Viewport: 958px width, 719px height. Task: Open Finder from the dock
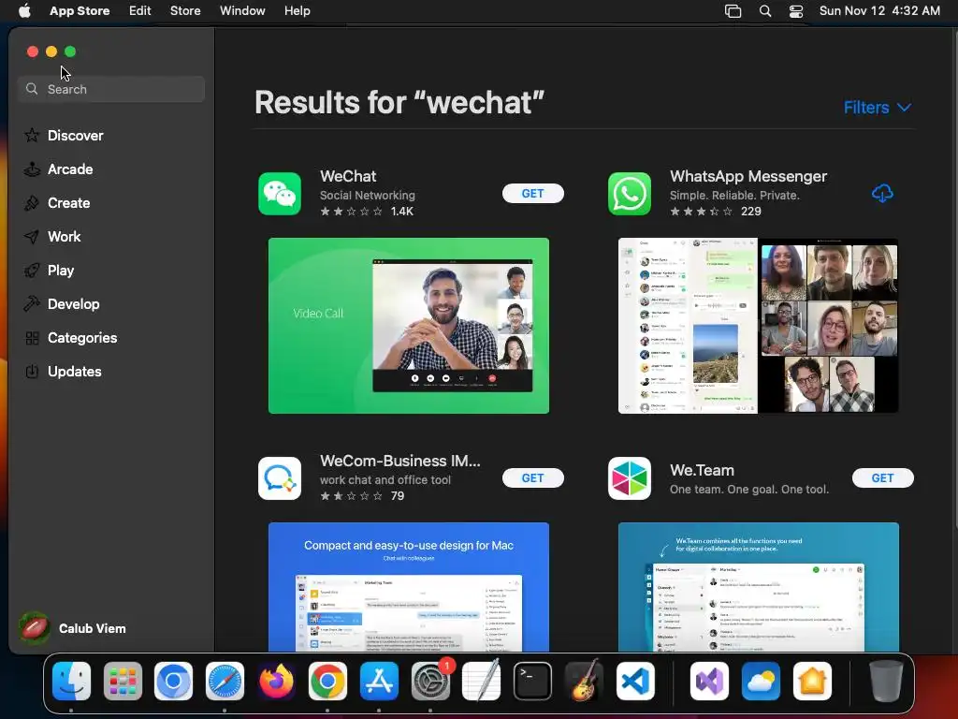click(71, 681)
